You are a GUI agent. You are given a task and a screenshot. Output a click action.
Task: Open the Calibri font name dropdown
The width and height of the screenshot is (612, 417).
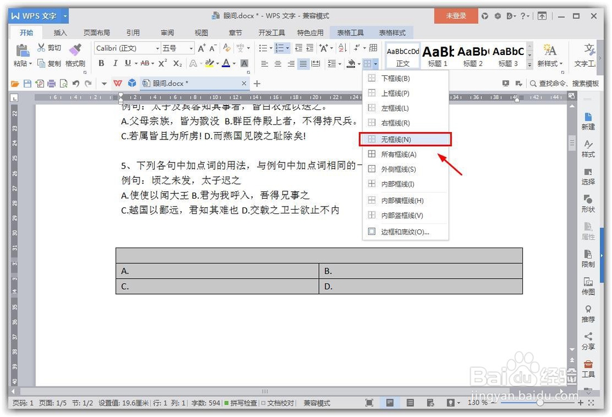(x=158, y=48)
